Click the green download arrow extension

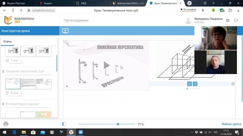[213, 10]
